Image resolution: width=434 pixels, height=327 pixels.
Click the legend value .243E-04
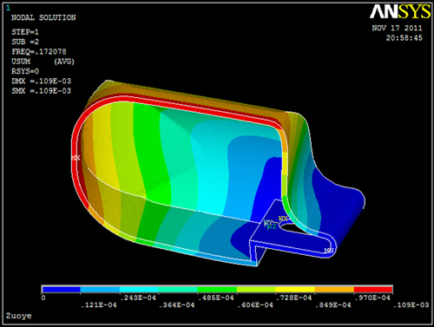(138, 298)
